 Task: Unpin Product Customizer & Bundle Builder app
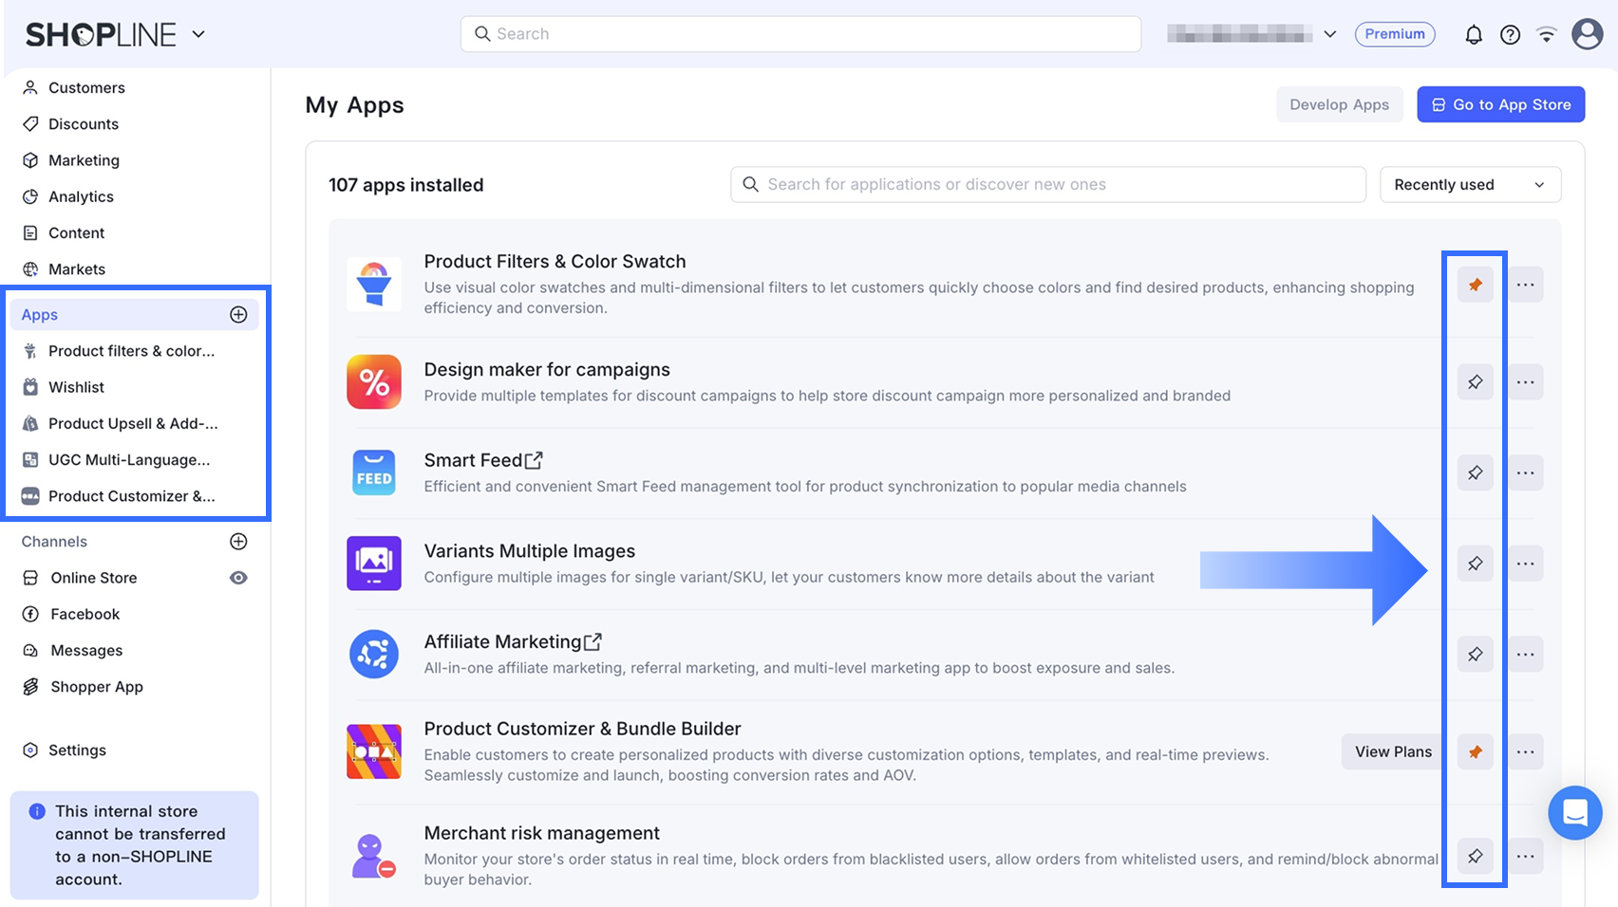[1475, 751]
